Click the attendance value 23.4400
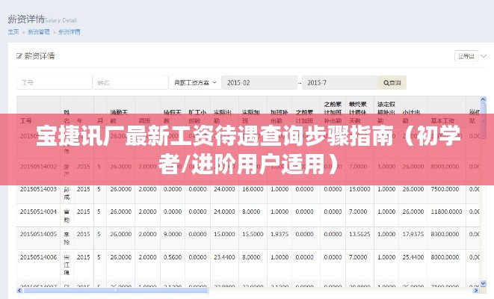 click(x=224, y=257)
